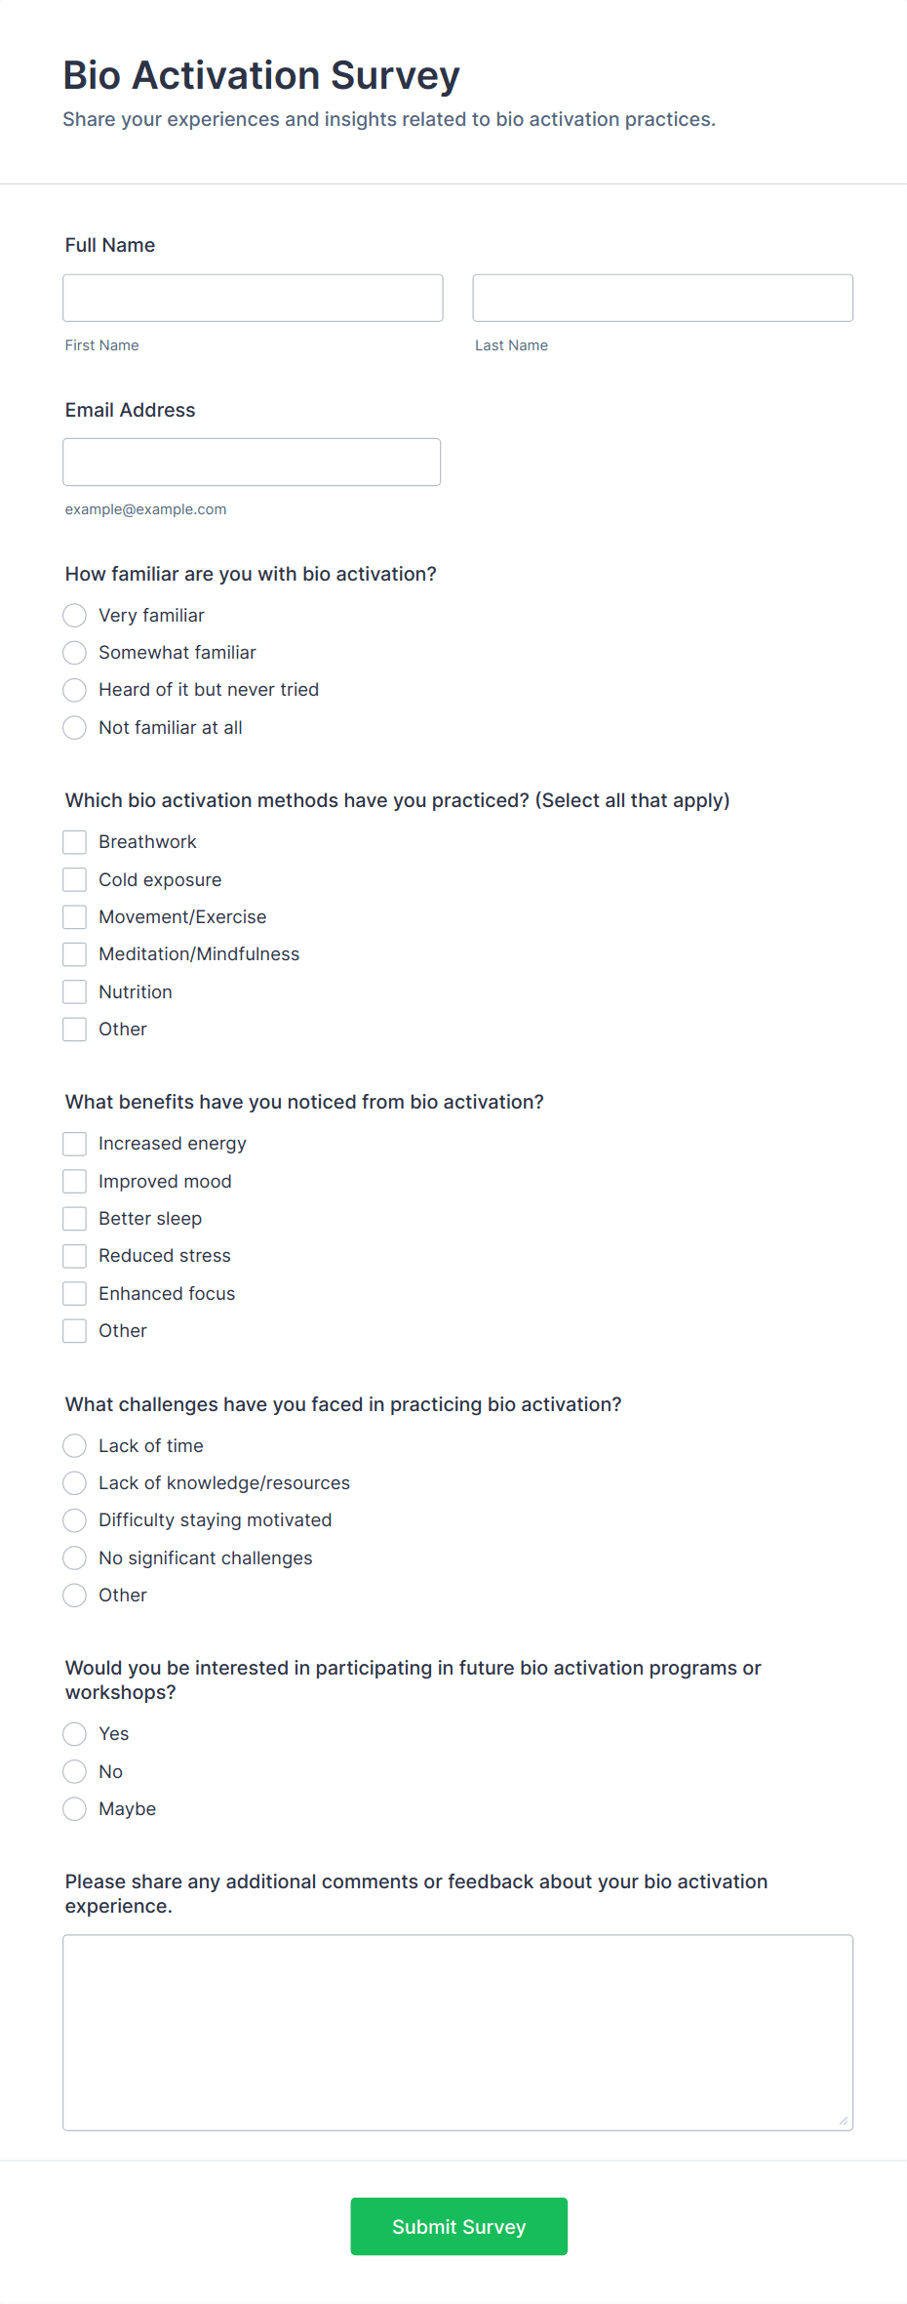Tick the Cold exposure checkbox
Screen dimensions: 907x2304
tap(75, 879)
